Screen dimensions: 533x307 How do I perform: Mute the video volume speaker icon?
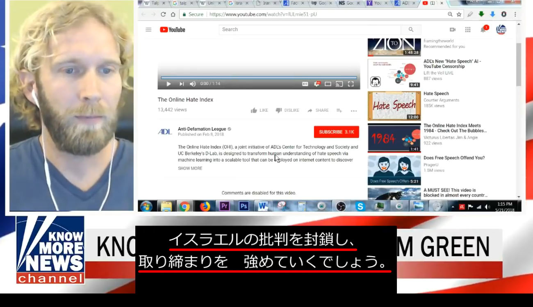pos(193,84)
